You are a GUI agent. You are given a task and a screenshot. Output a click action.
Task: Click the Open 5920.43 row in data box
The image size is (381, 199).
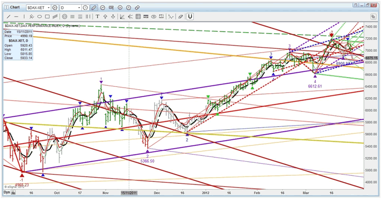point(18,45)
